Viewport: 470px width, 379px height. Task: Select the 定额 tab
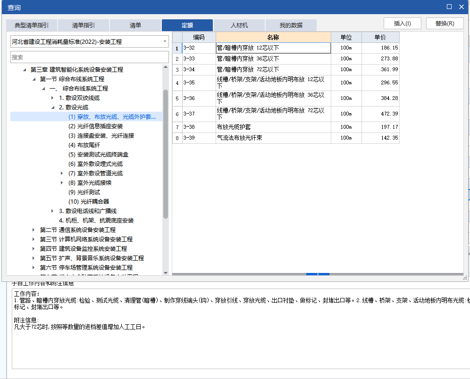[187, 25]
